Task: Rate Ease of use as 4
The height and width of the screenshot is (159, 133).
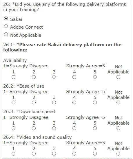Action: coord(74,103)
